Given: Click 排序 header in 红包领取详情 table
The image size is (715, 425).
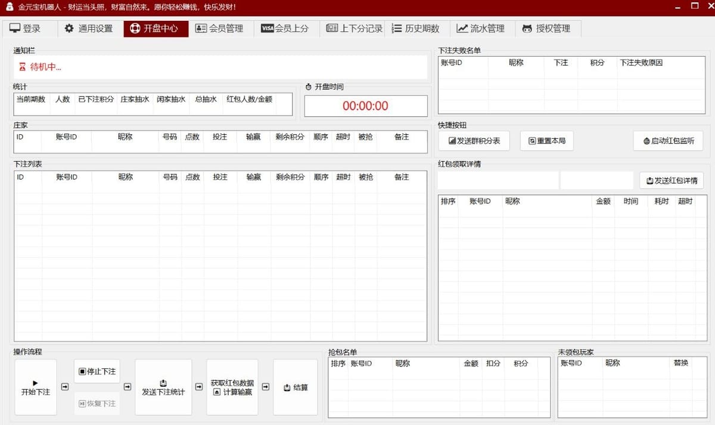Looking at the screenshot, I should (x=448, y=201).
